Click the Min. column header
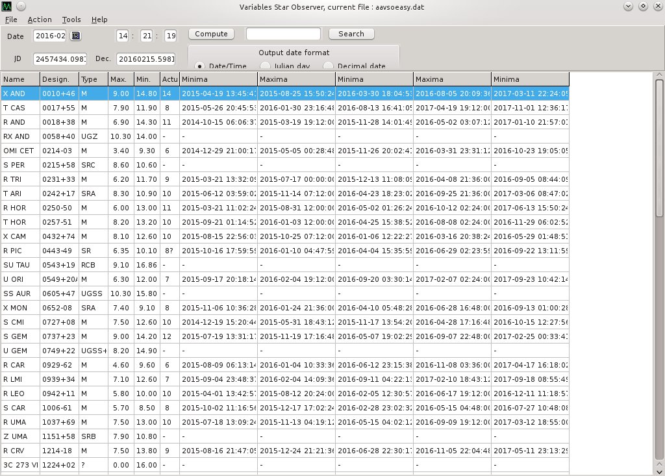 [147, 79]
